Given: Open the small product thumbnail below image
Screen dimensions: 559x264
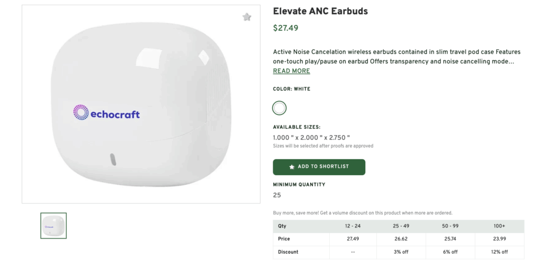Looking at the screenshot, I should [x=53, y=225].
